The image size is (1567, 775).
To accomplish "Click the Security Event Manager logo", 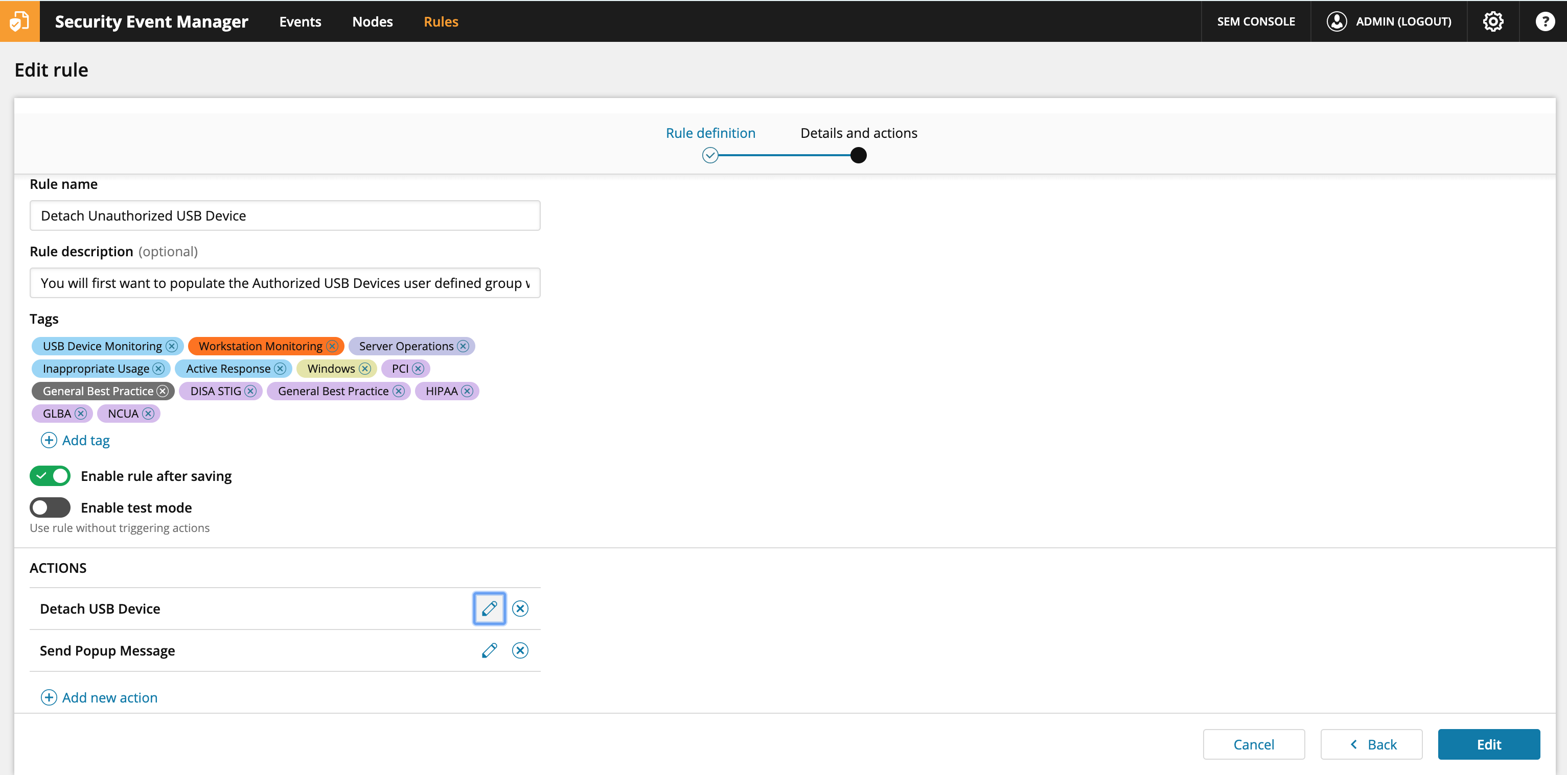I will (19, 21).
